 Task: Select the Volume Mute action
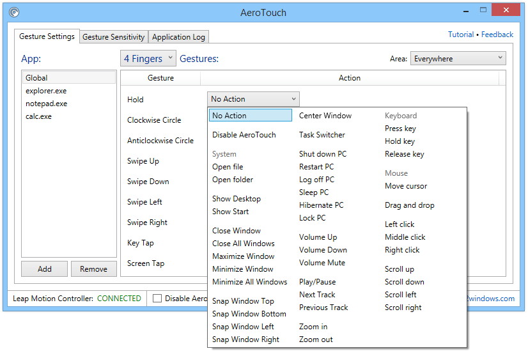pos(322,263)
